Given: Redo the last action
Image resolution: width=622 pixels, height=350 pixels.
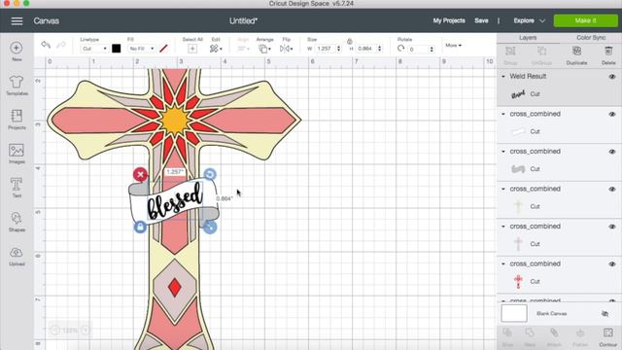Looking at the screenshot, I should coord(60,45).
